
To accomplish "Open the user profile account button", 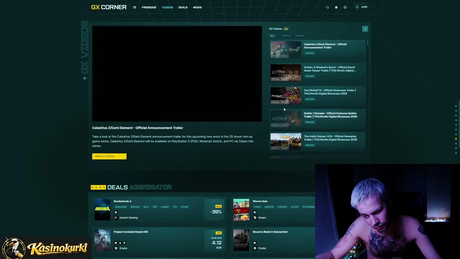I will [362, 7].
